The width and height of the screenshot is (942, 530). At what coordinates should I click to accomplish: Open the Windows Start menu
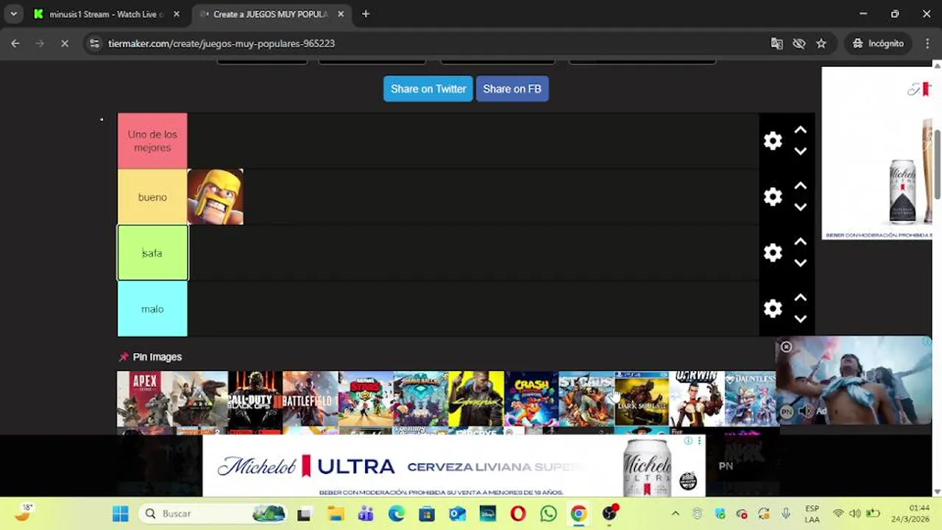coord(121,514)
